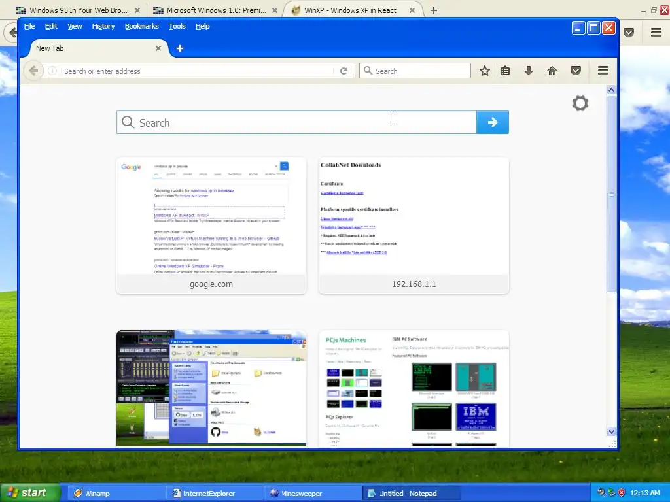Open the Start menu
The image size is (670, 502).
pyautogui.click(x=30, y=493)
